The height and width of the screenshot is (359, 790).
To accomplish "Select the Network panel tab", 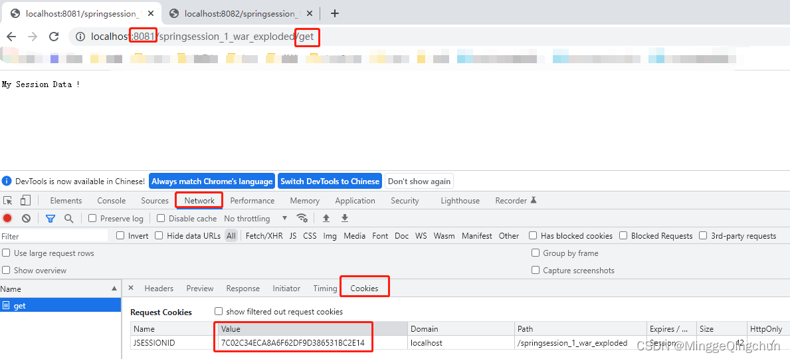I will (199, 201).
